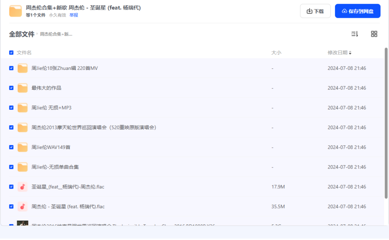
Task: Click the 举报 report link
Action: (x=74, y=15)
